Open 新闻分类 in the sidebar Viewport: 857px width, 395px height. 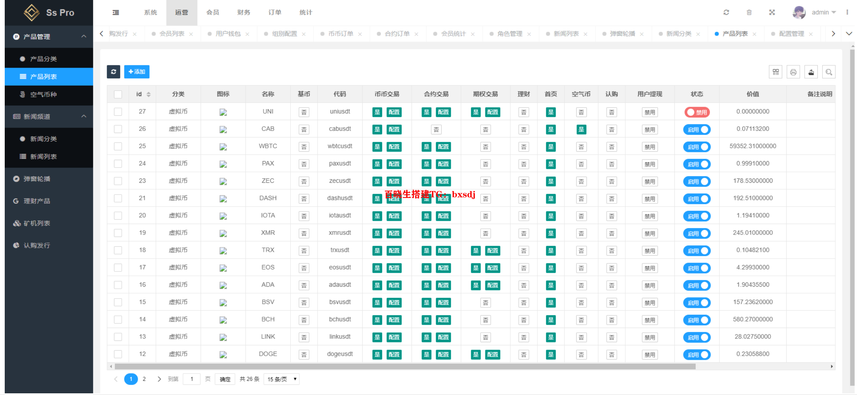click(43, 139)
